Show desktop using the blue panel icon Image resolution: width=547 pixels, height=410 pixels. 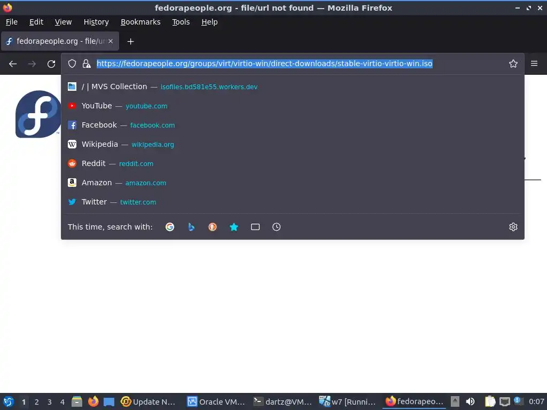click(109, 402)
